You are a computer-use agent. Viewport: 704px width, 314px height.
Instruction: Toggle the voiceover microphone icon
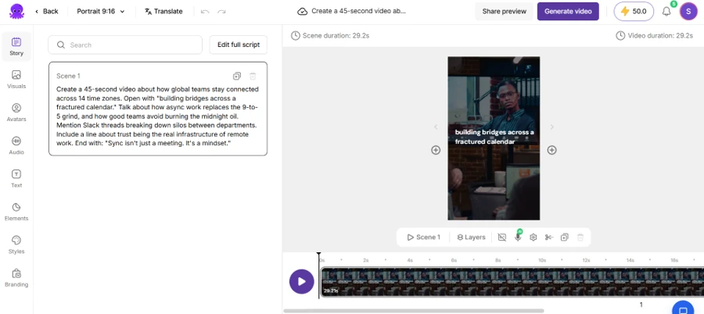pyautogui.click(x=518, y=237)
